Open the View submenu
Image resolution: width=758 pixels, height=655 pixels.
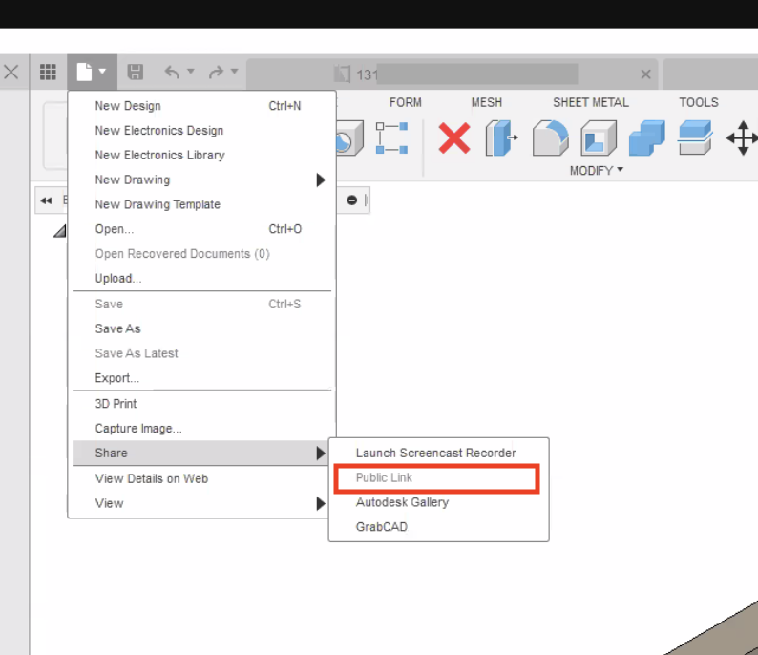202,503
